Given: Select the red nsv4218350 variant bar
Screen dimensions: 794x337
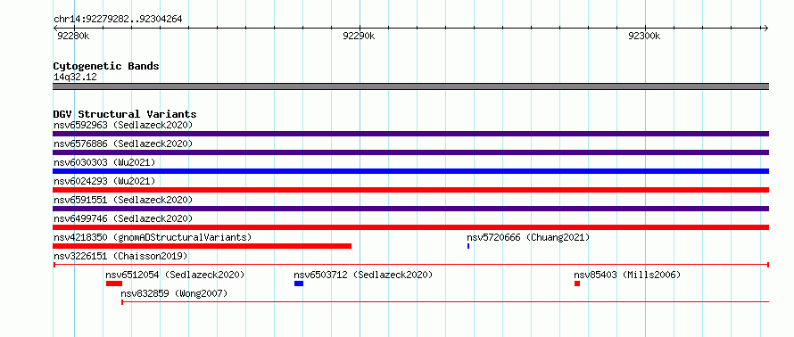Looking at the screenshot, I should pyautogui.click(x=202, y=246).
